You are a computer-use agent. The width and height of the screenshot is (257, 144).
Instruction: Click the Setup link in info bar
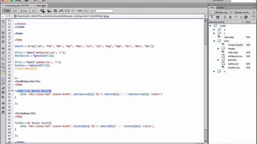click(x=106, y=16)
